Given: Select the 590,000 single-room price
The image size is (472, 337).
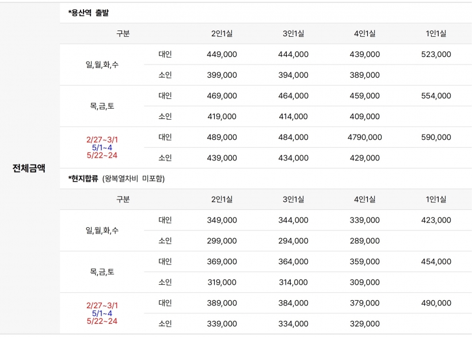Looking at the screenshot, I should 436,137.
